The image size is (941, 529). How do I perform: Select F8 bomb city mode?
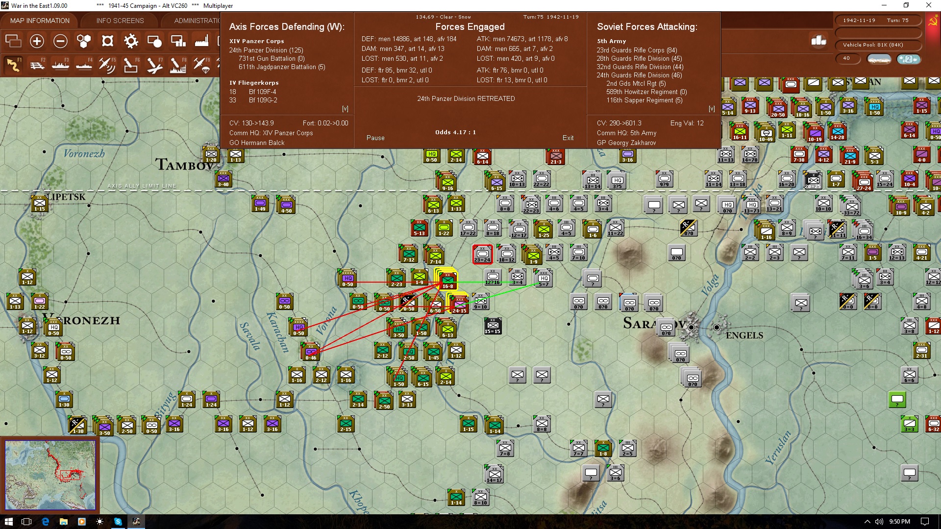(x=178, y=65)
